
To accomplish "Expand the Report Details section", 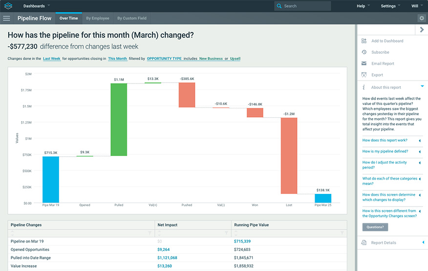I will pos(422,243).
